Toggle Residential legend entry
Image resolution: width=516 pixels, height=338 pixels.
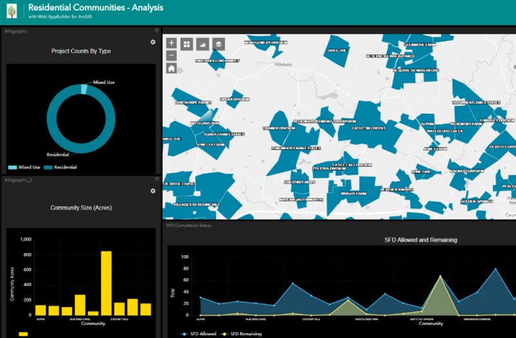coord(61,167)
